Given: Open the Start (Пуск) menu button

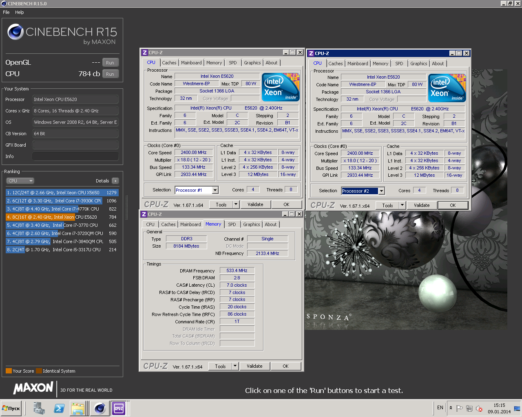Looking at the screenshot, I should [11, 408].
